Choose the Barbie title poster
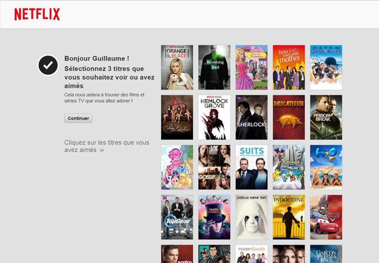 point(251,67)
